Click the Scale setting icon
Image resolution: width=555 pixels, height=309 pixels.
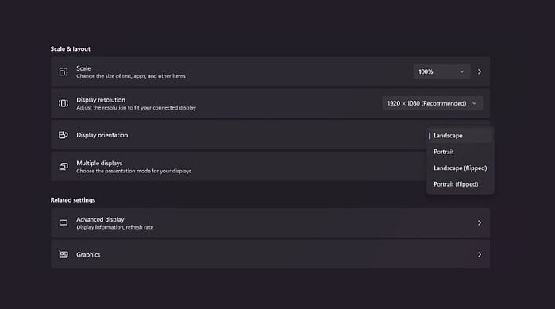tap(64, 71)
